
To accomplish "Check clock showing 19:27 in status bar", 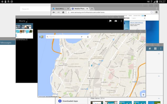I will [x=162, y=2].
